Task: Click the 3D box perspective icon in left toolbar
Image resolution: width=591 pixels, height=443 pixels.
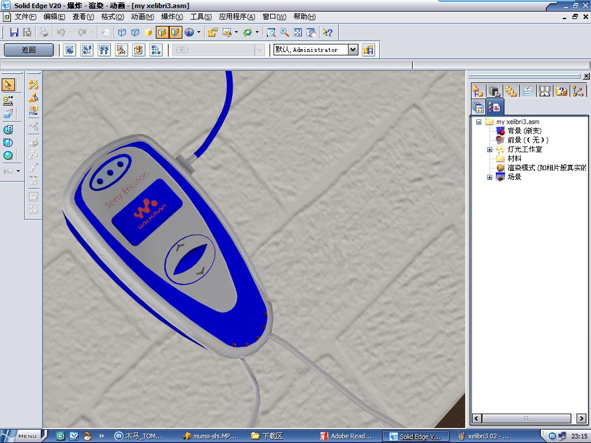Action: click(x=8, y=114)
